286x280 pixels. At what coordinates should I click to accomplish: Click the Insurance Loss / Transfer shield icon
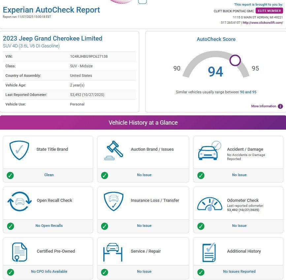(x=113, y=201)
